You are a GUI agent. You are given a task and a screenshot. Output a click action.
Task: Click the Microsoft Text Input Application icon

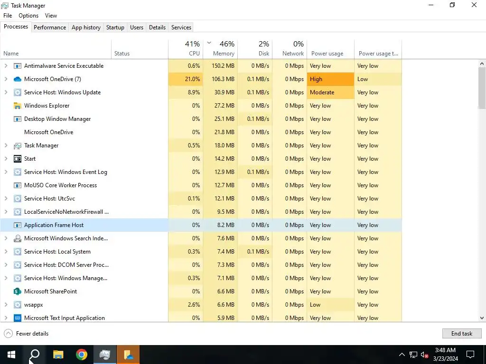point(18,318)
